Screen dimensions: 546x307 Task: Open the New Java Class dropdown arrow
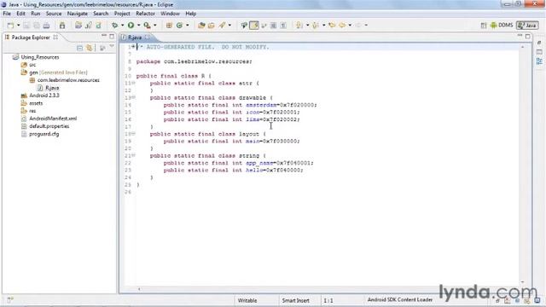pos(188,26)
